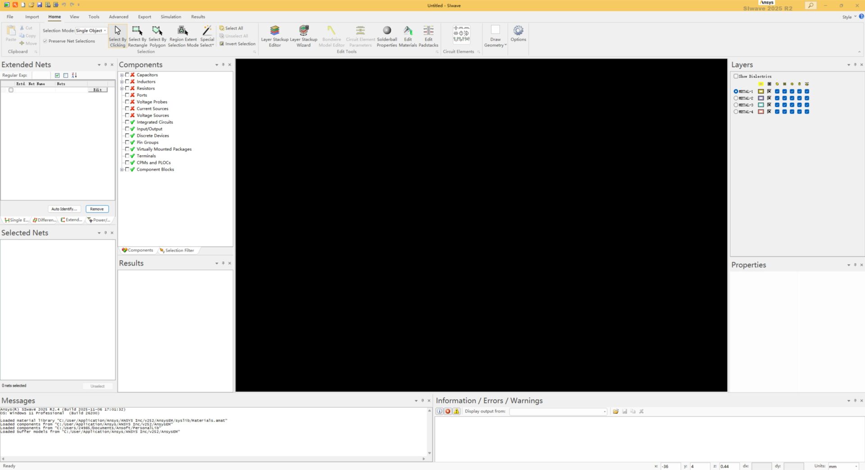Tick the empty row checkbox in Extended Nets
Screen dimensions: 865x470
(11, 90)
